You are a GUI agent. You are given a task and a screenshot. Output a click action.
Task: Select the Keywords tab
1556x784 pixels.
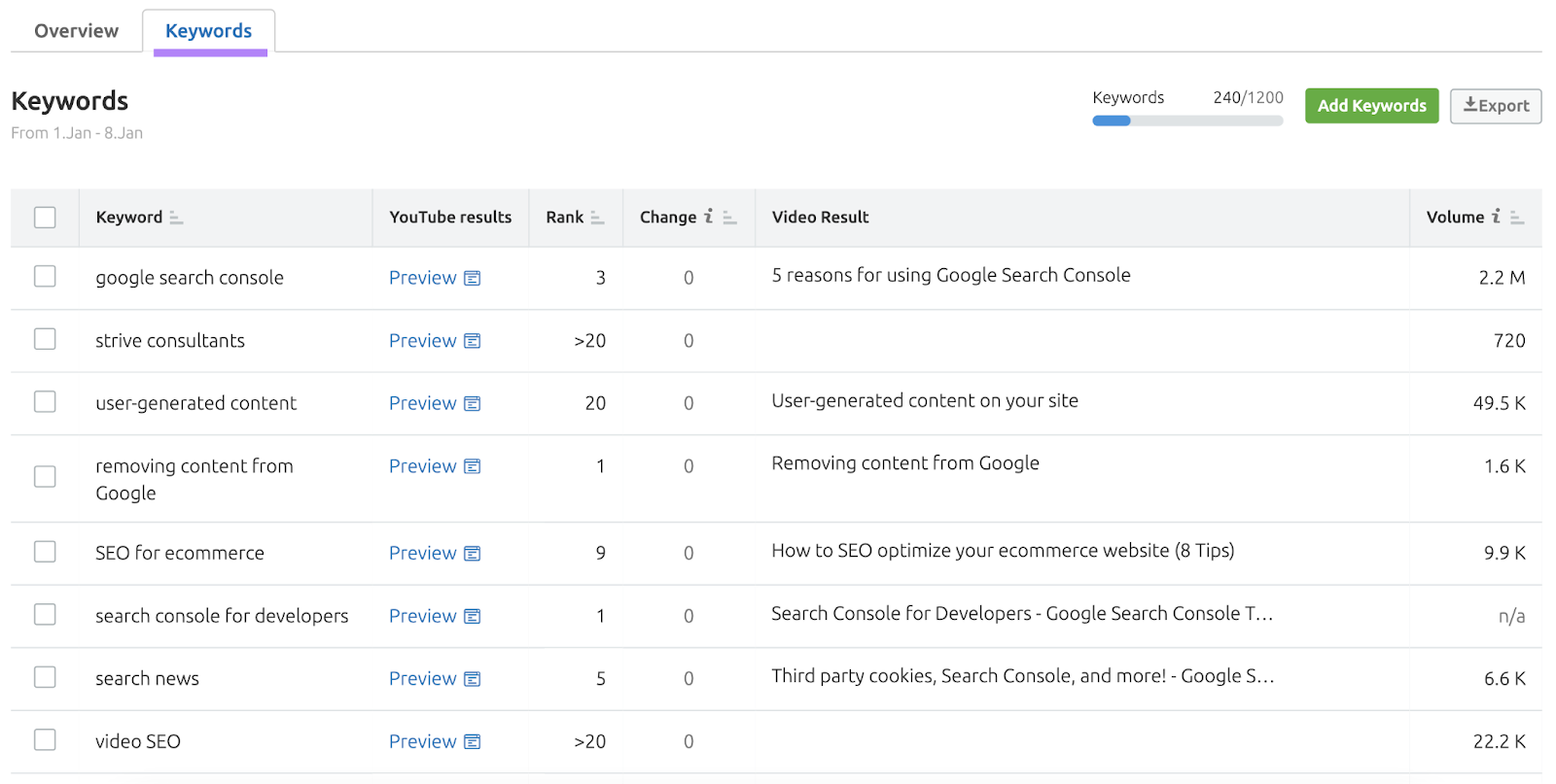pos(209,31)
